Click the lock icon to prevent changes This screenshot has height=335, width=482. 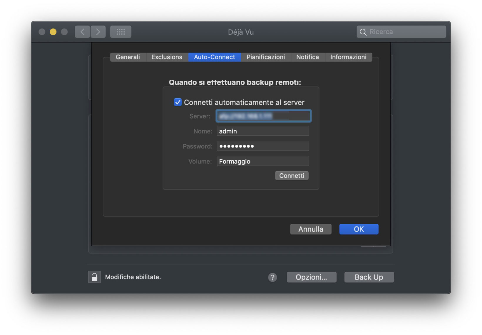tap(94, 277)
